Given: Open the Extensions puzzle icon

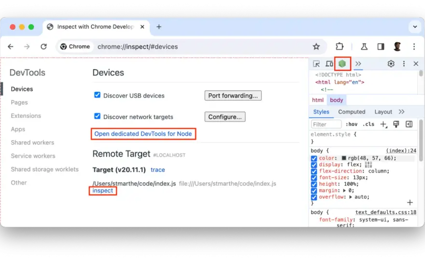Looking at the screenshot, I should pyautogui.click(x=340, y=47).
